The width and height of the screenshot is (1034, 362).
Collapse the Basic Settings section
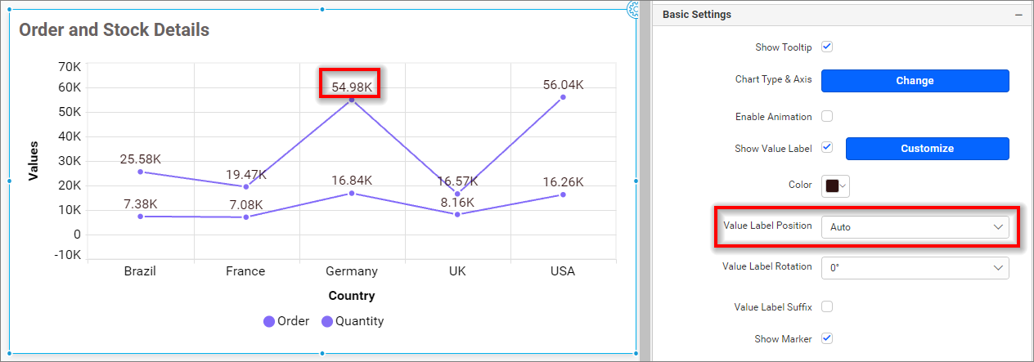click(1018, 15)
